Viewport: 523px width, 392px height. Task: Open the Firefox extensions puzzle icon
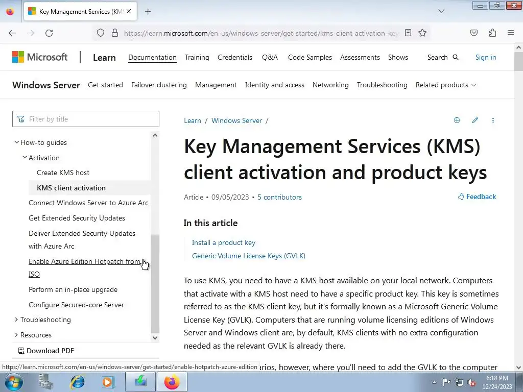(493, 33)
